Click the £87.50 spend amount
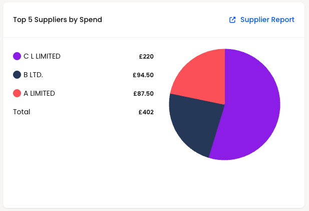The image size is (309, 211). coord(143,93)
